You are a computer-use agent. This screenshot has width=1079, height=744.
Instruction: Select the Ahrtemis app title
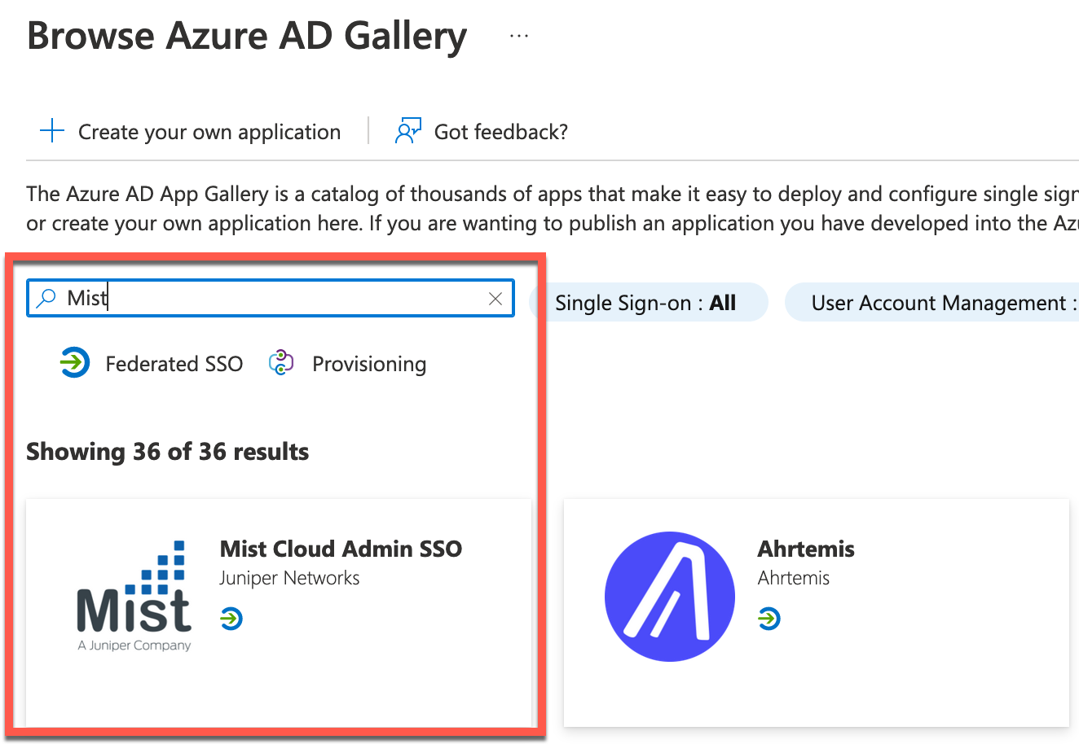[806, 549]
